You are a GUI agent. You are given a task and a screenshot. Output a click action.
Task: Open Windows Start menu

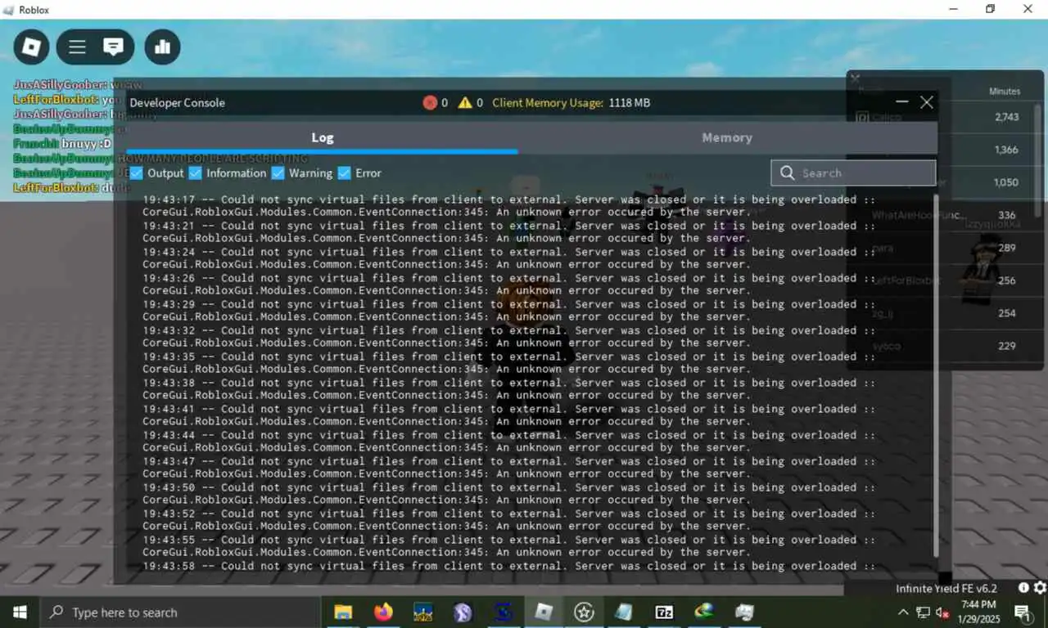coord(20,612)
